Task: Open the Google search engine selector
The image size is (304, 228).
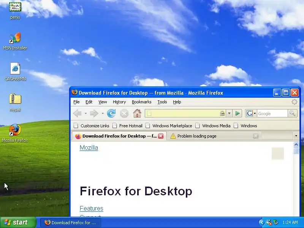Action: 251,113
